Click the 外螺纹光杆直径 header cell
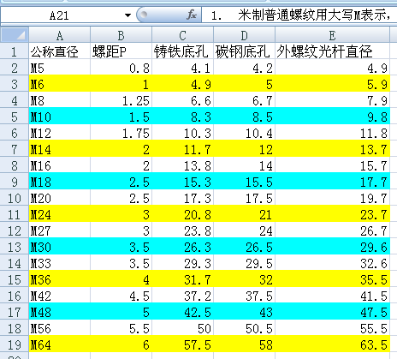The height and width of the screenshot is (359, 397). click(332, 51)
